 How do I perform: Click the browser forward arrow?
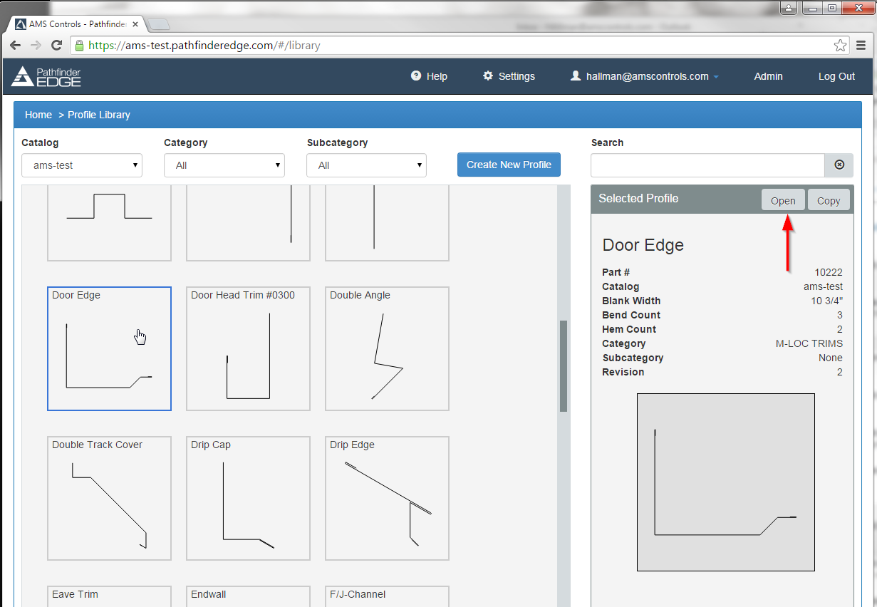[36, 46]
